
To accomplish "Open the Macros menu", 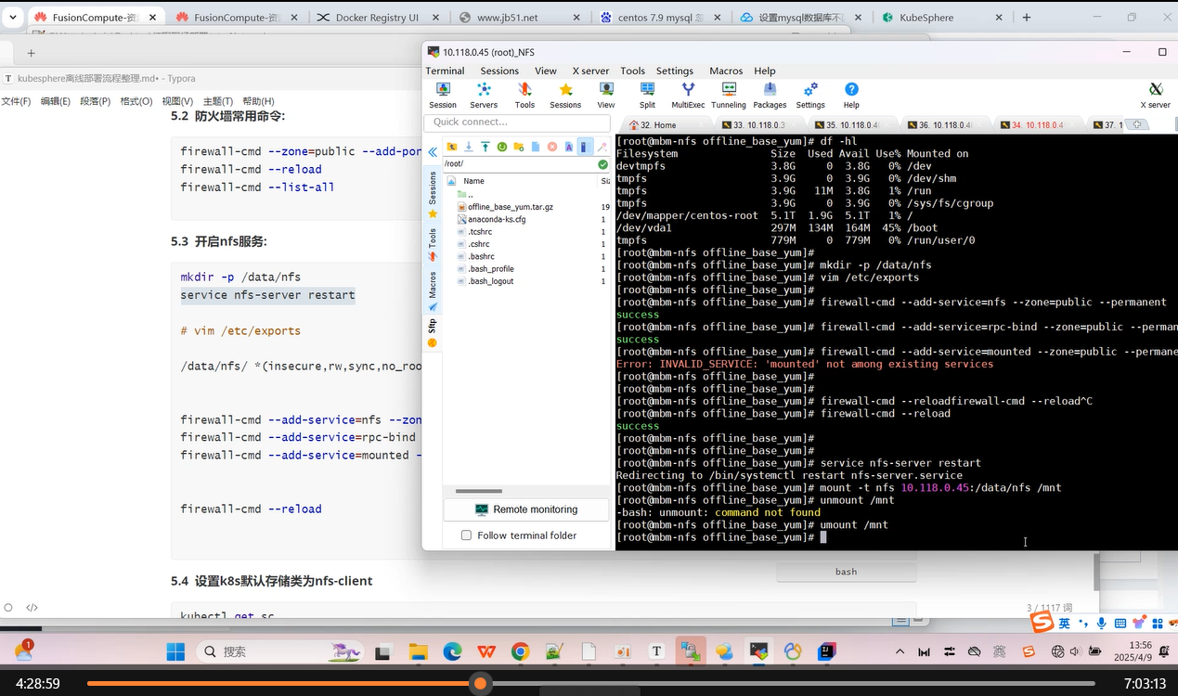I will click(x=725, y=71).
